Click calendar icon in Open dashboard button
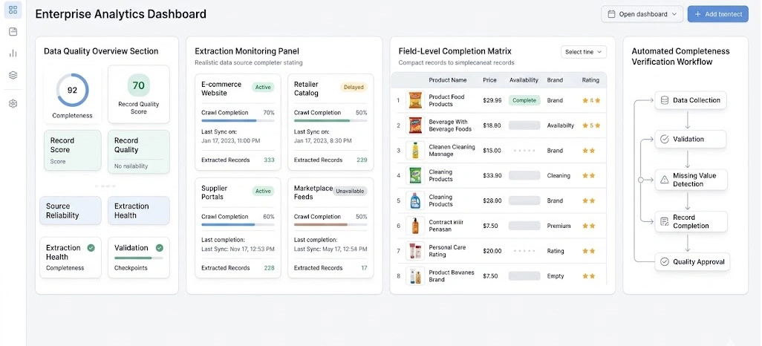762x346 pixels. [612, 14]
